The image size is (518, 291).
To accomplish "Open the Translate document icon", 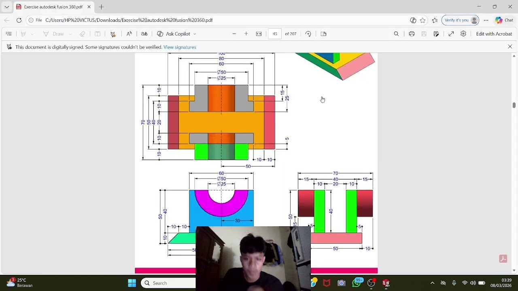I will pos(144,34).
